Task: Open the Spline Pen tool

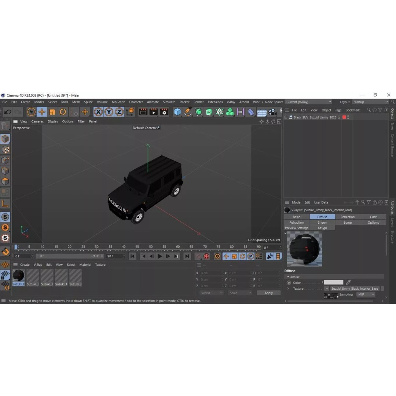Action: point(188,112)
